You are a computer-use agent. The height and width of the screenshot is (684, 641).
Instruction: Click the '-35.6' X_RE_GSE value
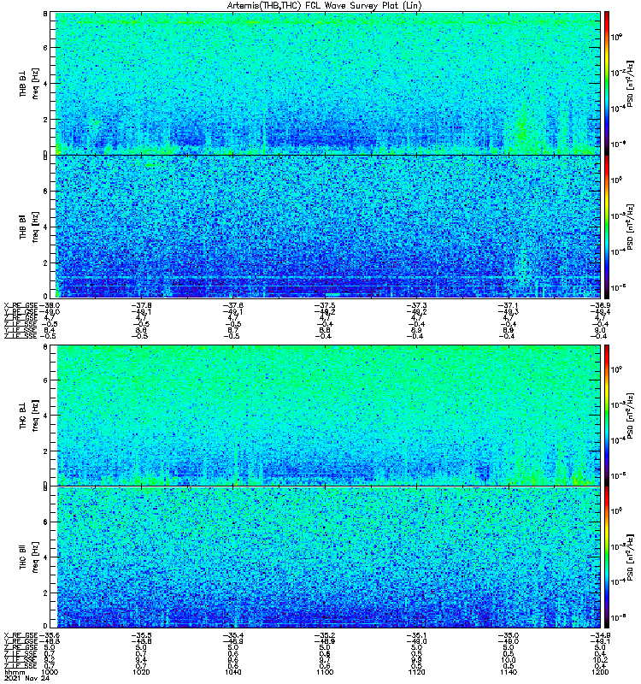[x=50, y=635]
